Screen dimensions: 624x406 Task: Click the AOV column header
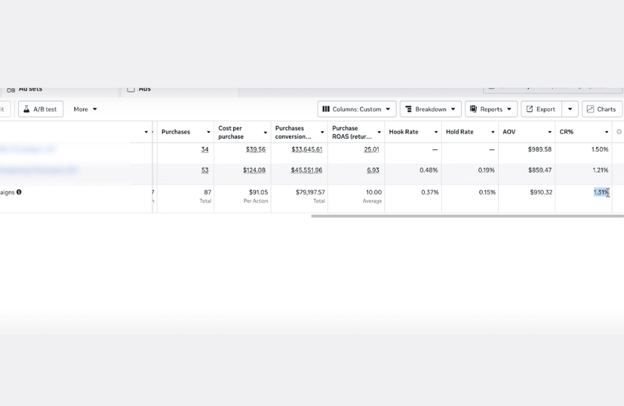pos(509,132)
